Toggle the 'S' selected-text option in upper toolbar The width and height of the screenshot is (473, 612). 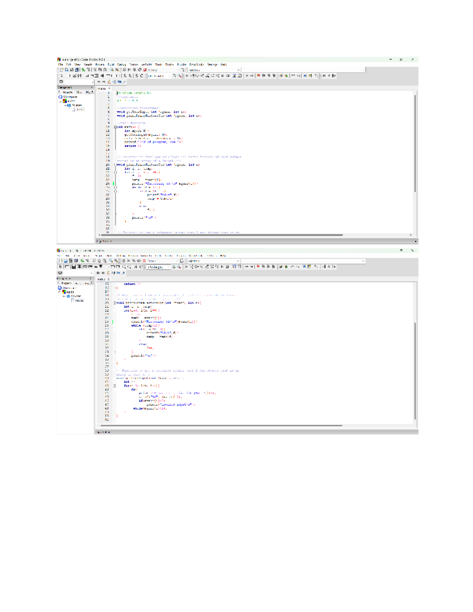tap(137, 76)
